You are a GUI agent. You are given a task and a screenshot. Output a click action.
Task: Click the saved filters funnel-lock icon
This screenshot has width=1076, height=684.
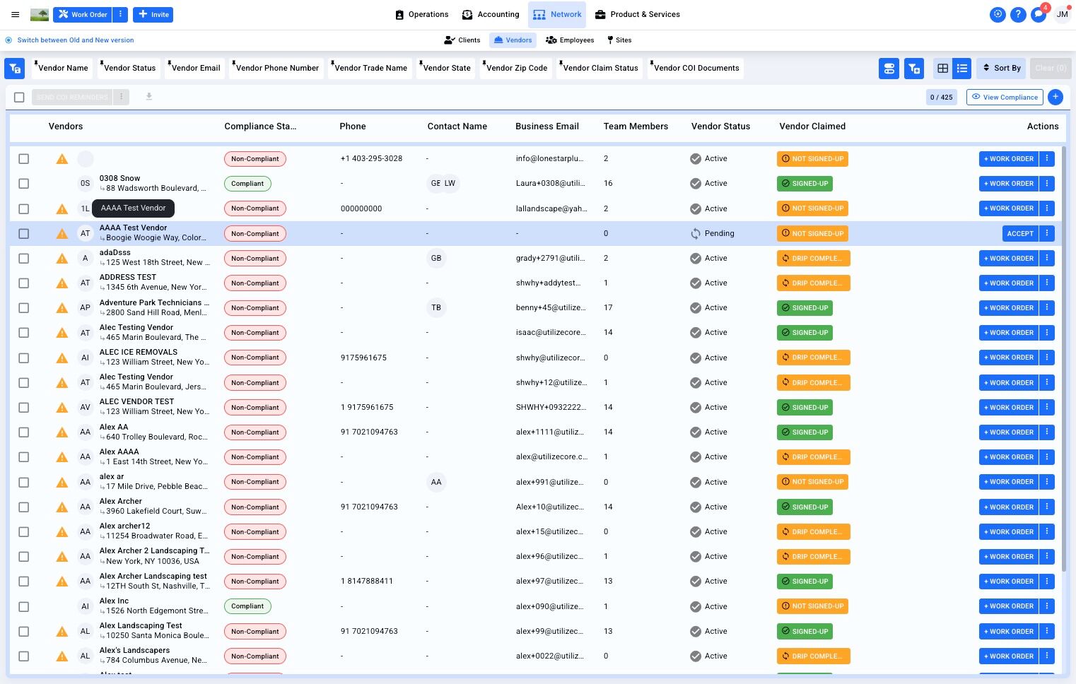click(x=15, y=69)
